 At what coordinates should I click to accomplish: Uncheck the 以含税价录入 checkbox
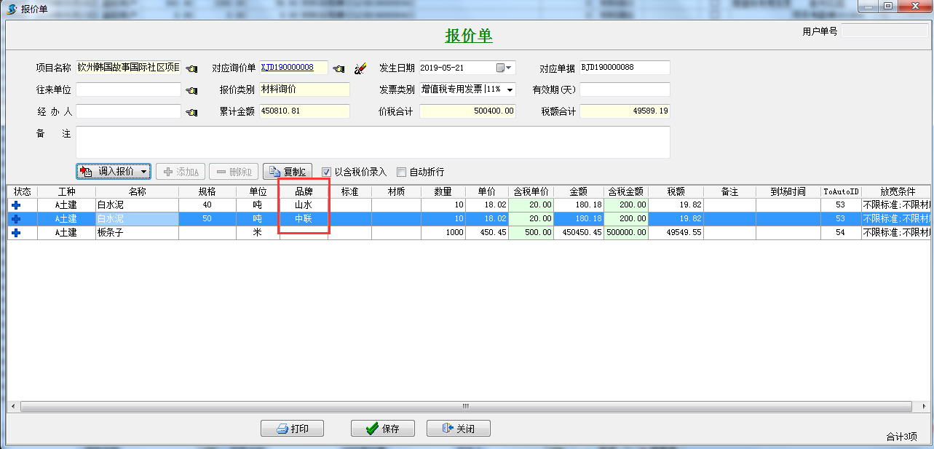327,172
